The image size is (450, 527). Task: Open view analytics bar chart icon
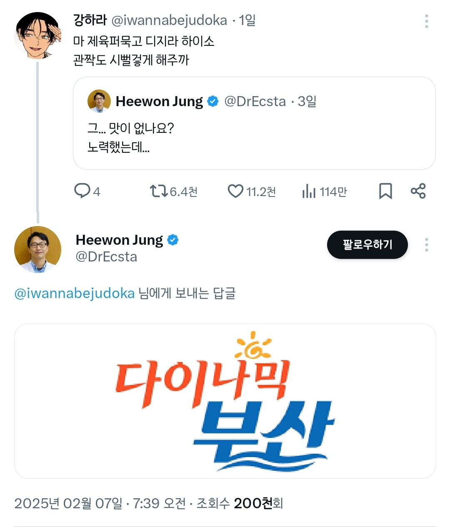point(309,191)
